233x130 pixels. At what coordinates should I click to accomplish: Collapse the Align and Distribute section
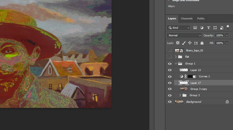(x=169, y=1)
